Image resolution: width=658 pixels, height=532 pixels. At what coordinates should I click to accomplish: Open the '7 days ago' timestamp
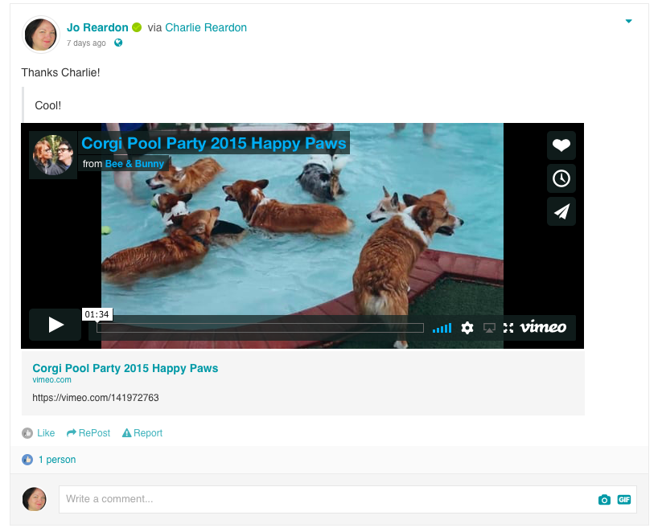click(86, 43)
